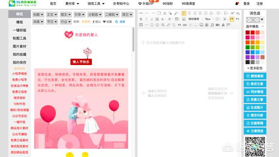Open notifications bell icon
Viewport: 279px width, 157px height.
tap(237, 3)
